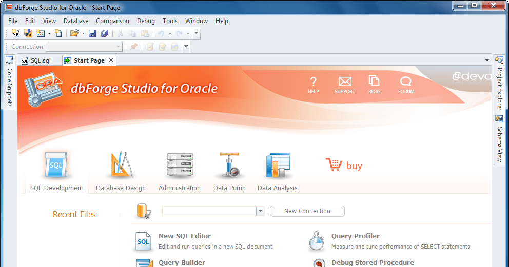The width and height of the screenshot is (509, 267).
Task: Click the Query Profiler link
Action: coord(356,236)
